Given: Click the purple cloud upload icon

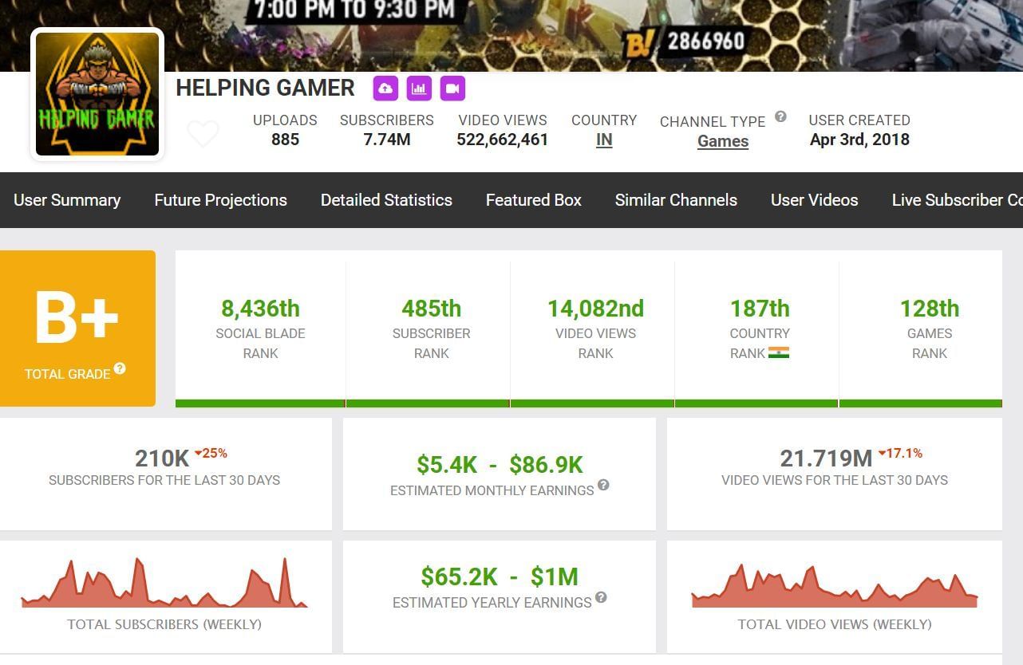Looking at the screenshot, I should (385, 89).
